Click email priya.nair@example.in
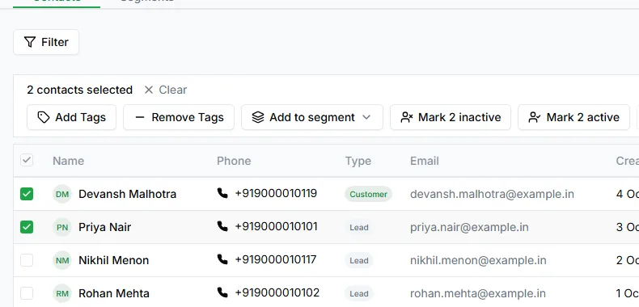Screen dimensions: 639x307 [x=469, y=227]
